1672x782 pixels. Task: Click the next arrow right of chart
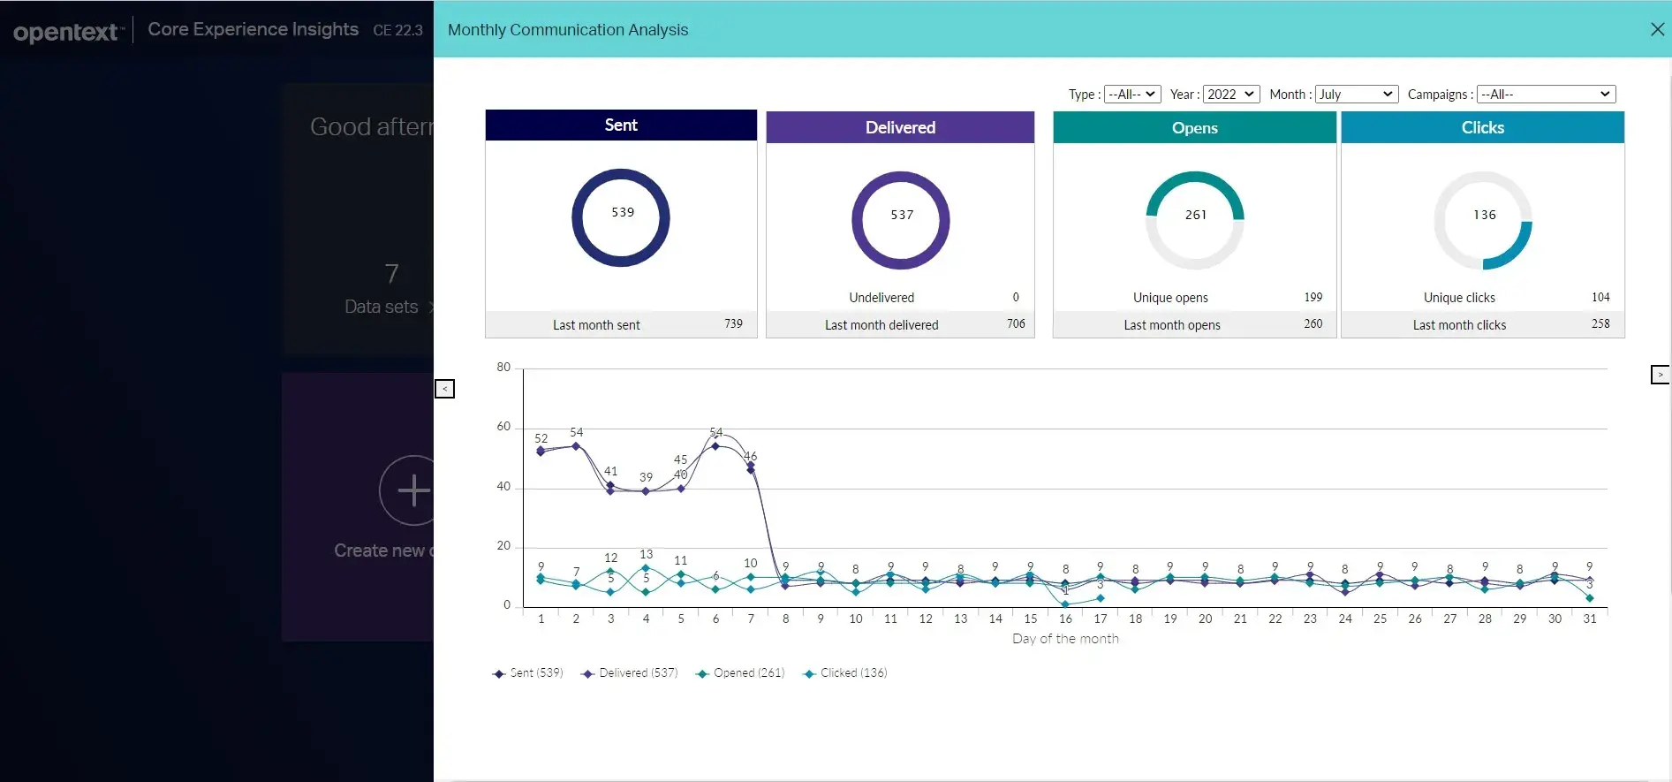coord(1661,375)
